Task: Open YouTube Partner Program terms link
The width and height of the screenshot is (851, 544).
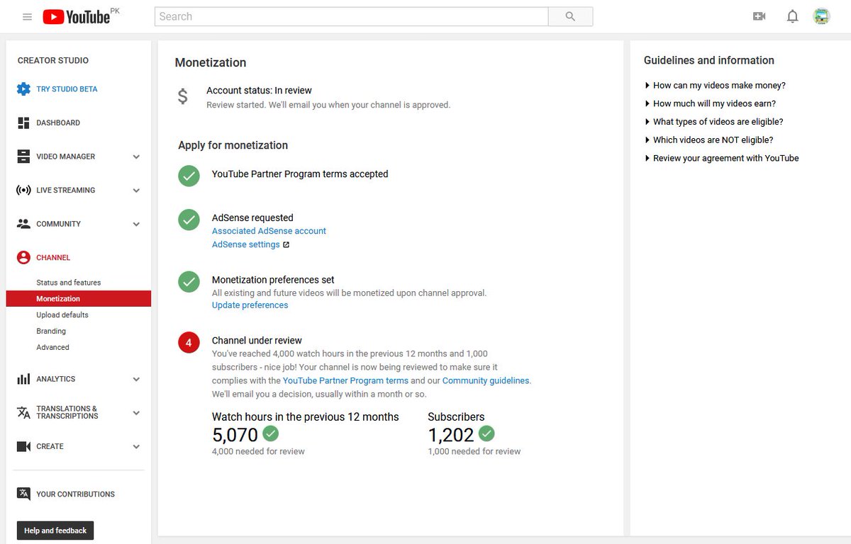Action: tap(345, 380)
